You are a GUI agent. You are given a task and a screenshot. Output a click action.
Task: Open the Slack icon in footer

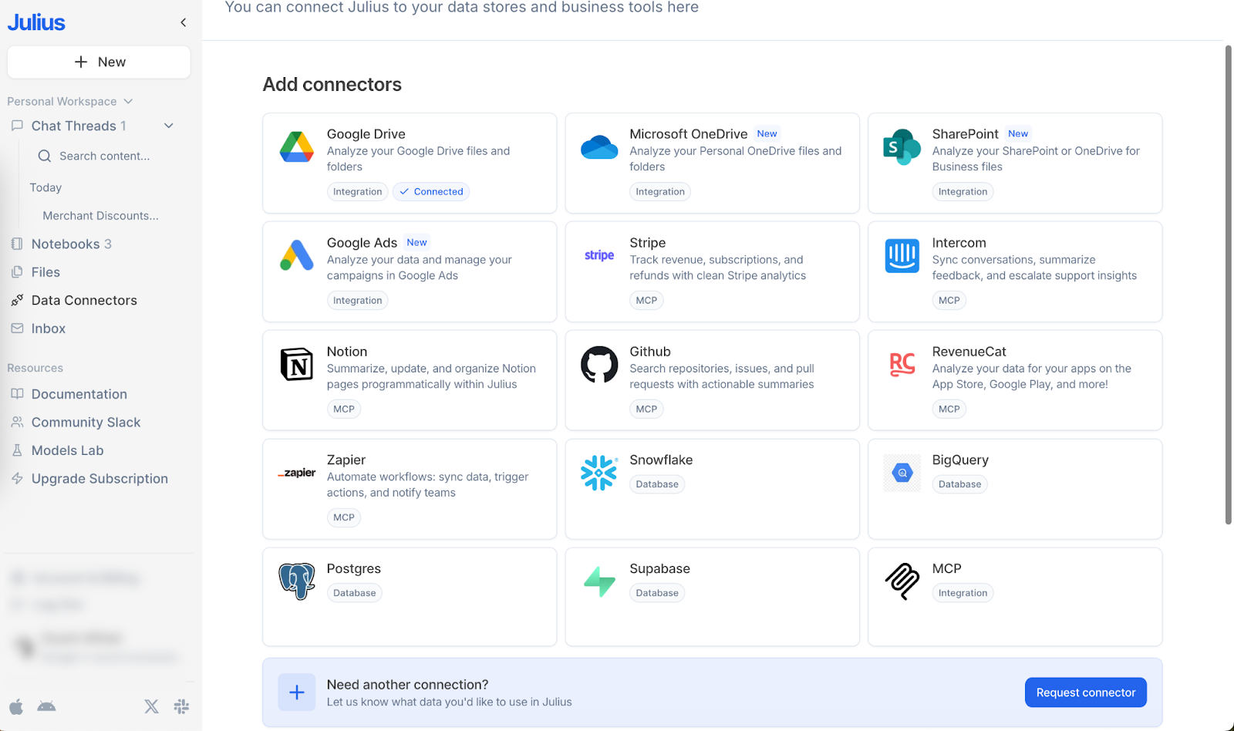click(x=181, y=706)
